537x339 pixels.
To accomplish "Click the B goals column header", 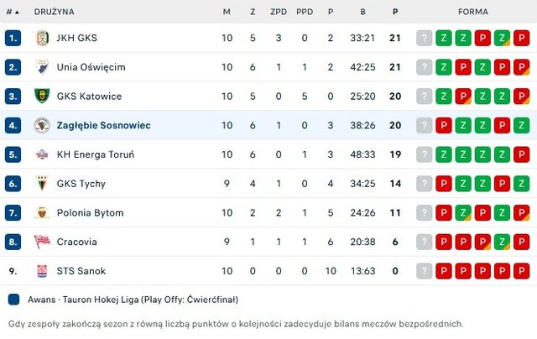I will point(362,12).
